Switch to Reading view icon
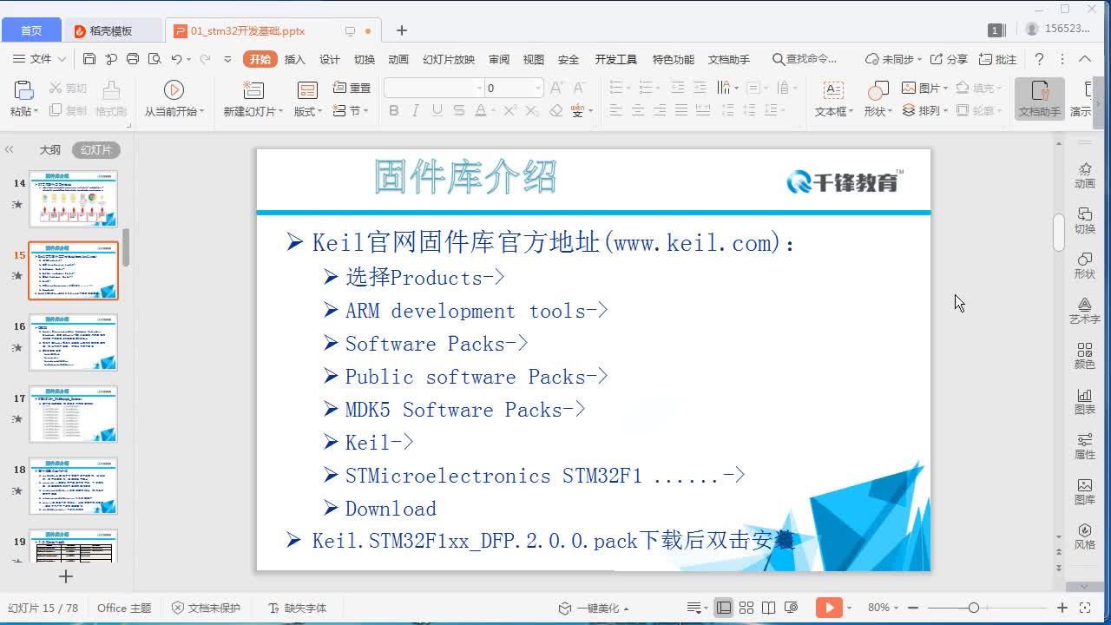The height and width of the screenshot is (625, 1111). 768,608
